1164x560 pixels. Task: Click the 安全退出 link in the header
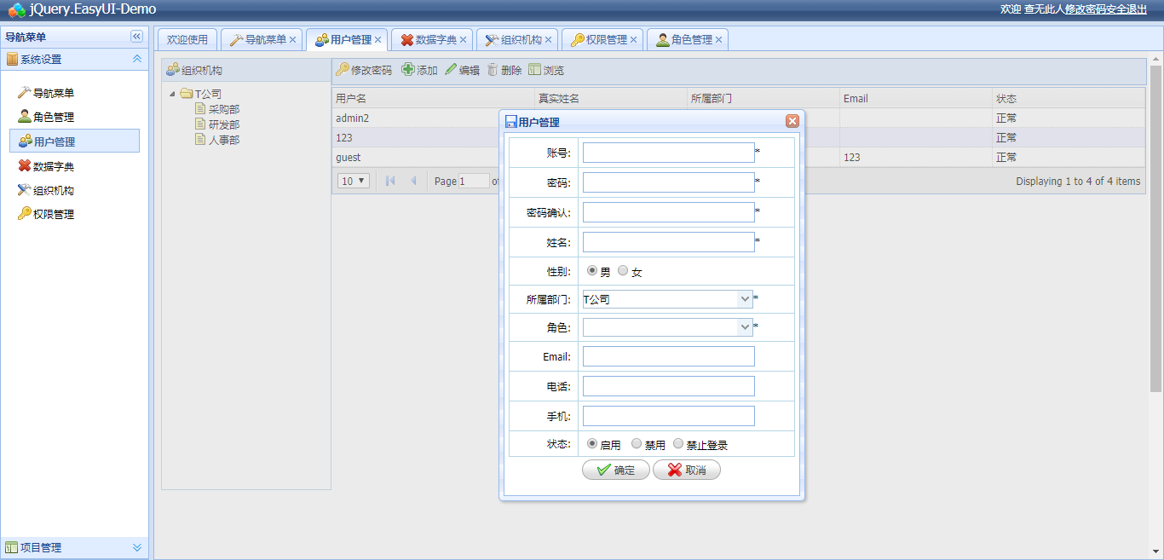coord(1127,9)
